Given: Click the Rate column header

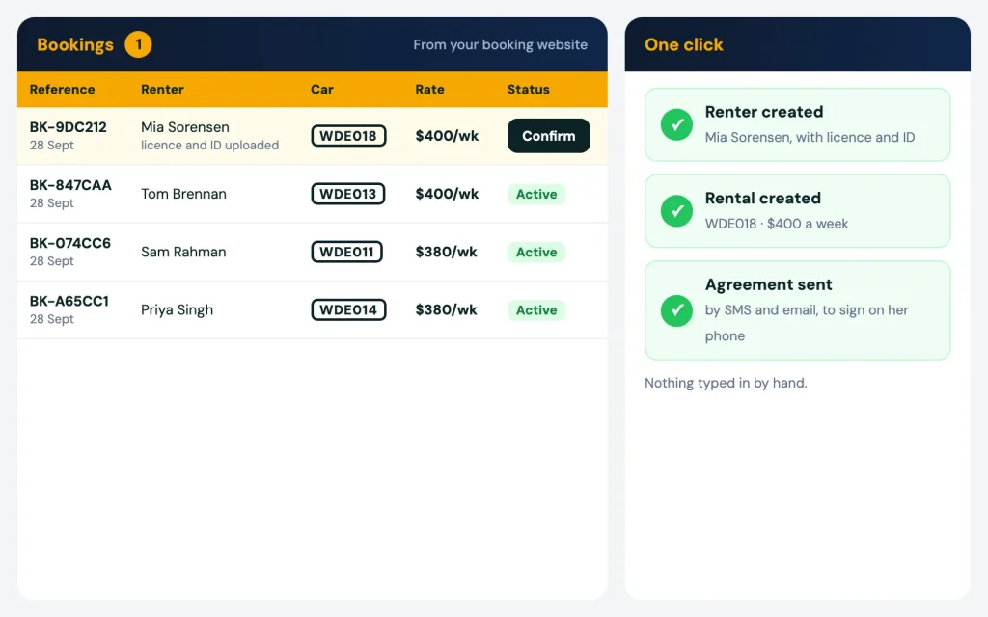Looking at the screenshot, I should 429,90.
